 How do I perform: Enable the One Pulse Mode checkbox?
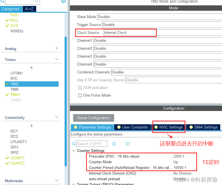pos(80,95)
